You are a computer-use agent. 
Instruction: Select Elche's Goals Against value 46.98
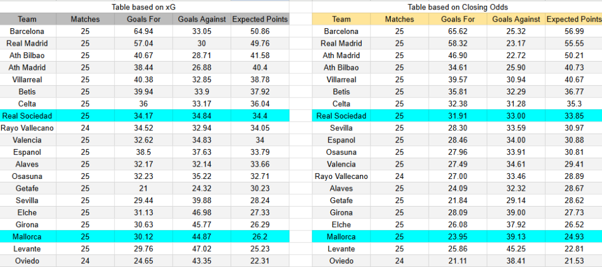(202, 212)
